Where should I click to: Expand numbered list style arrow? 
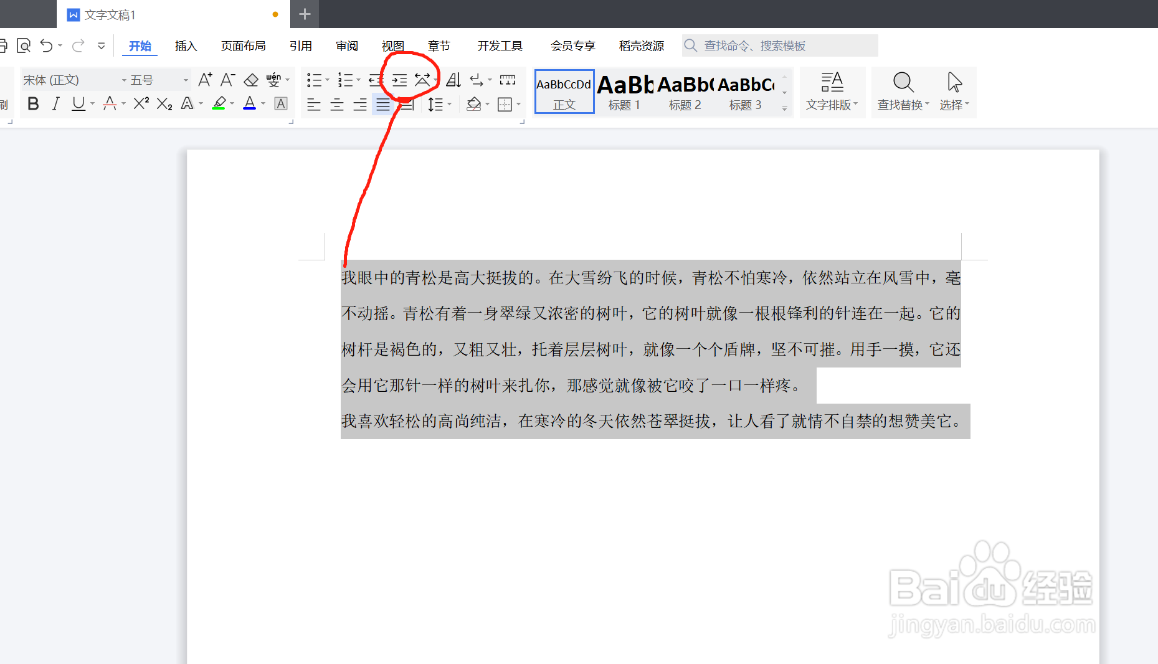[358, 80]
